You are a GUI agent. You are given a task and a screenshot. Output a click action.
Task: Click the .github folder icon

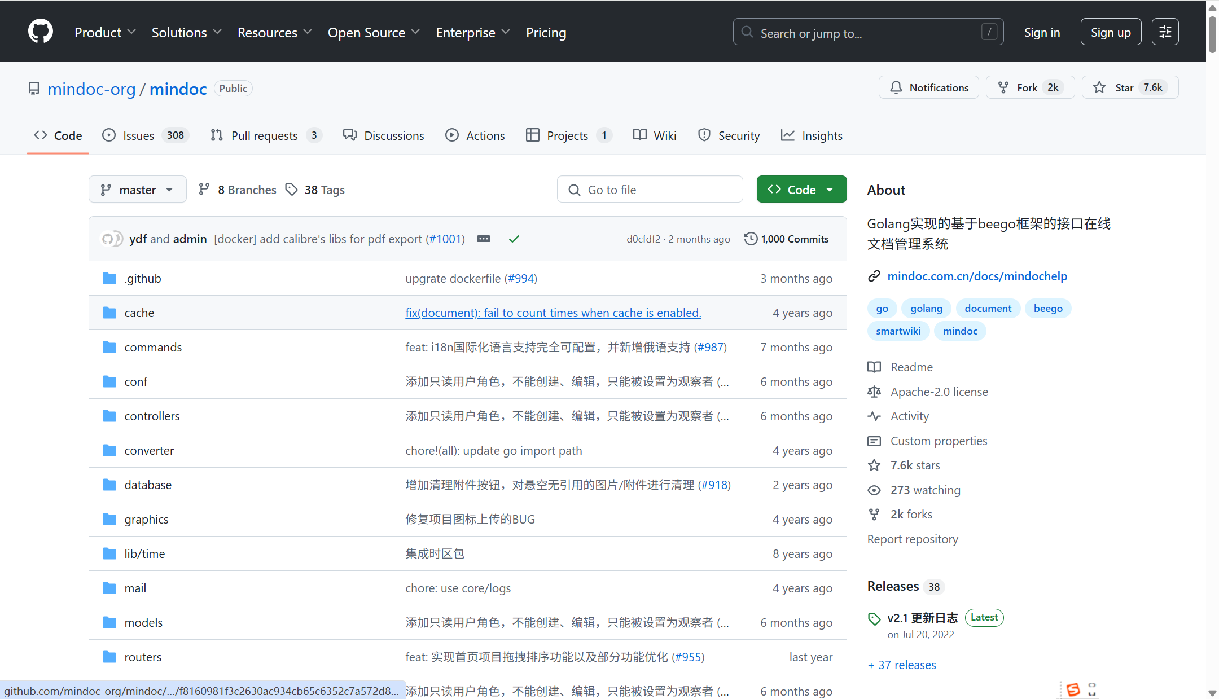109,278
